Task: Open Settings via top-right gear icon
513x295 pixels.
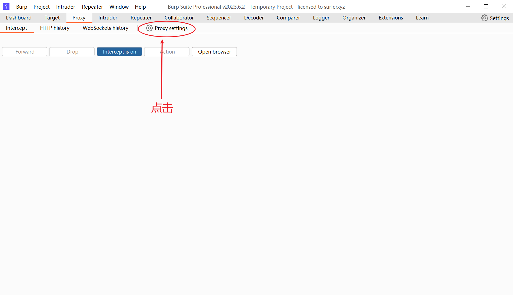Action: pos(484,18)
